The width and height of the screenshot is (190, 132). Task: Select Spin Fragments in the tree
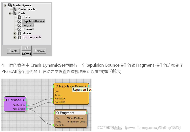32,37
